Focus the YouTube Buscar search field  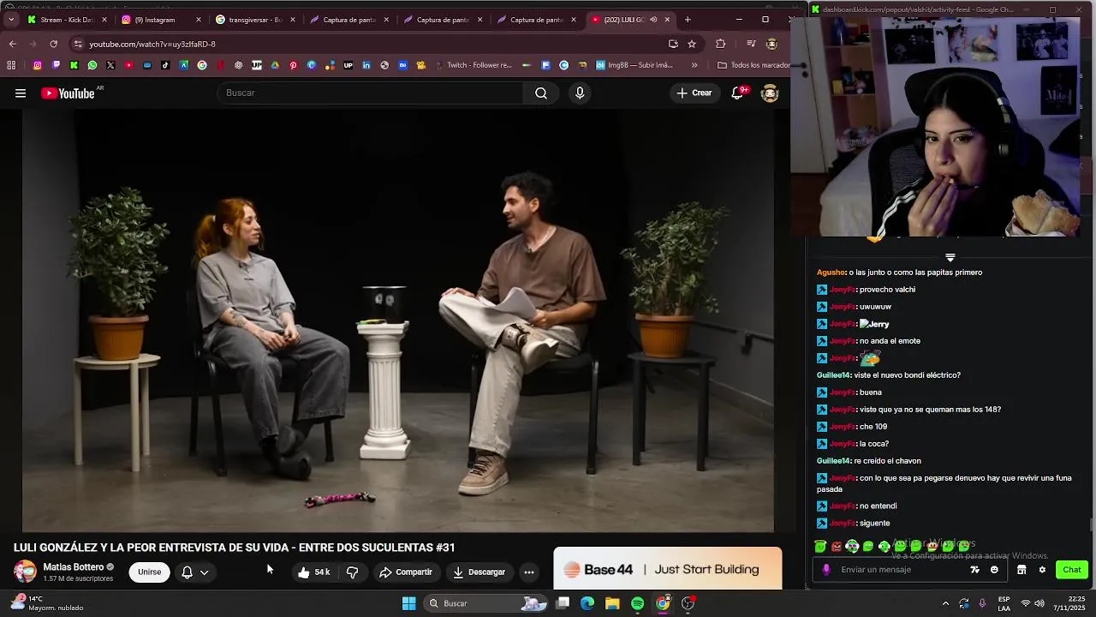[x=370, y=93]
